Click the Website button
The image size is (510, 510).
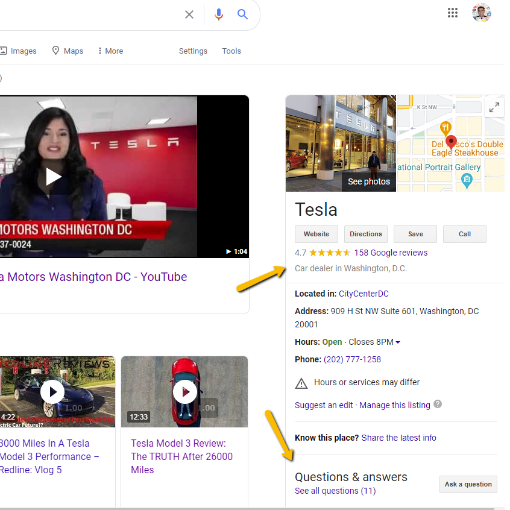tap(316, 234)
